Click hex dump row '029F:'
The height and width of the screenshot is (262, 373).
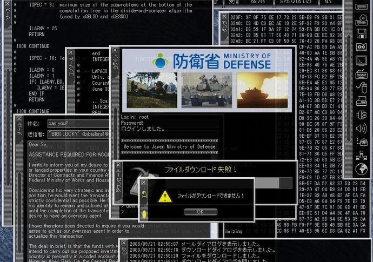pos(286,17)
